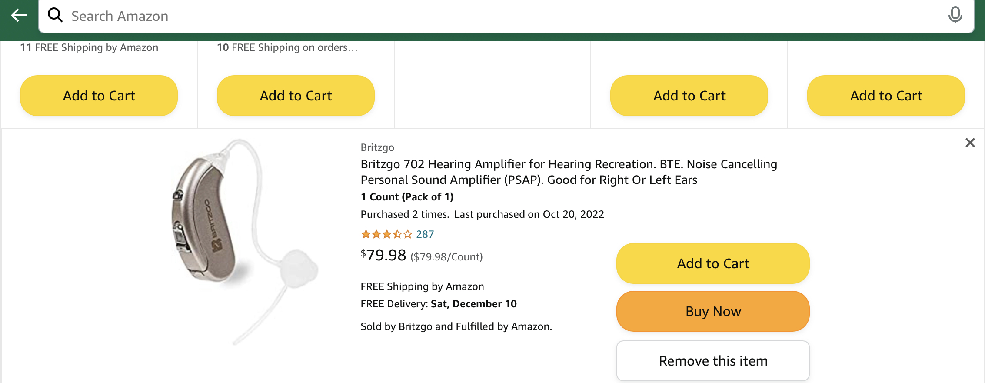
Task: Click the star rating icons
Action: (386, 234)
